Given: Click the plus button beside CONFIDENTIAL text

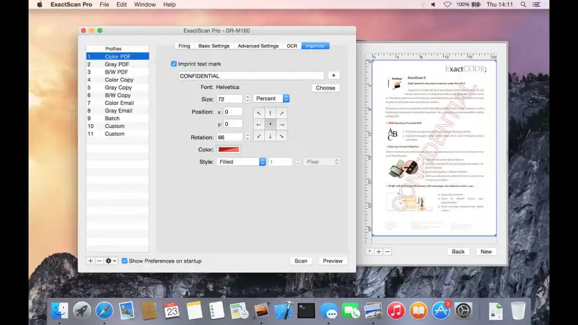Looking at the screenshot, I should coord(334,76).
